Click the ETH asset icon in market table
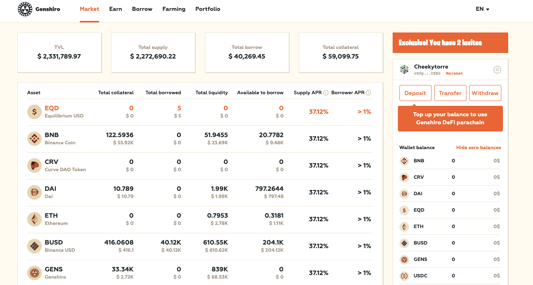533x285 pixels. [34, 219]
